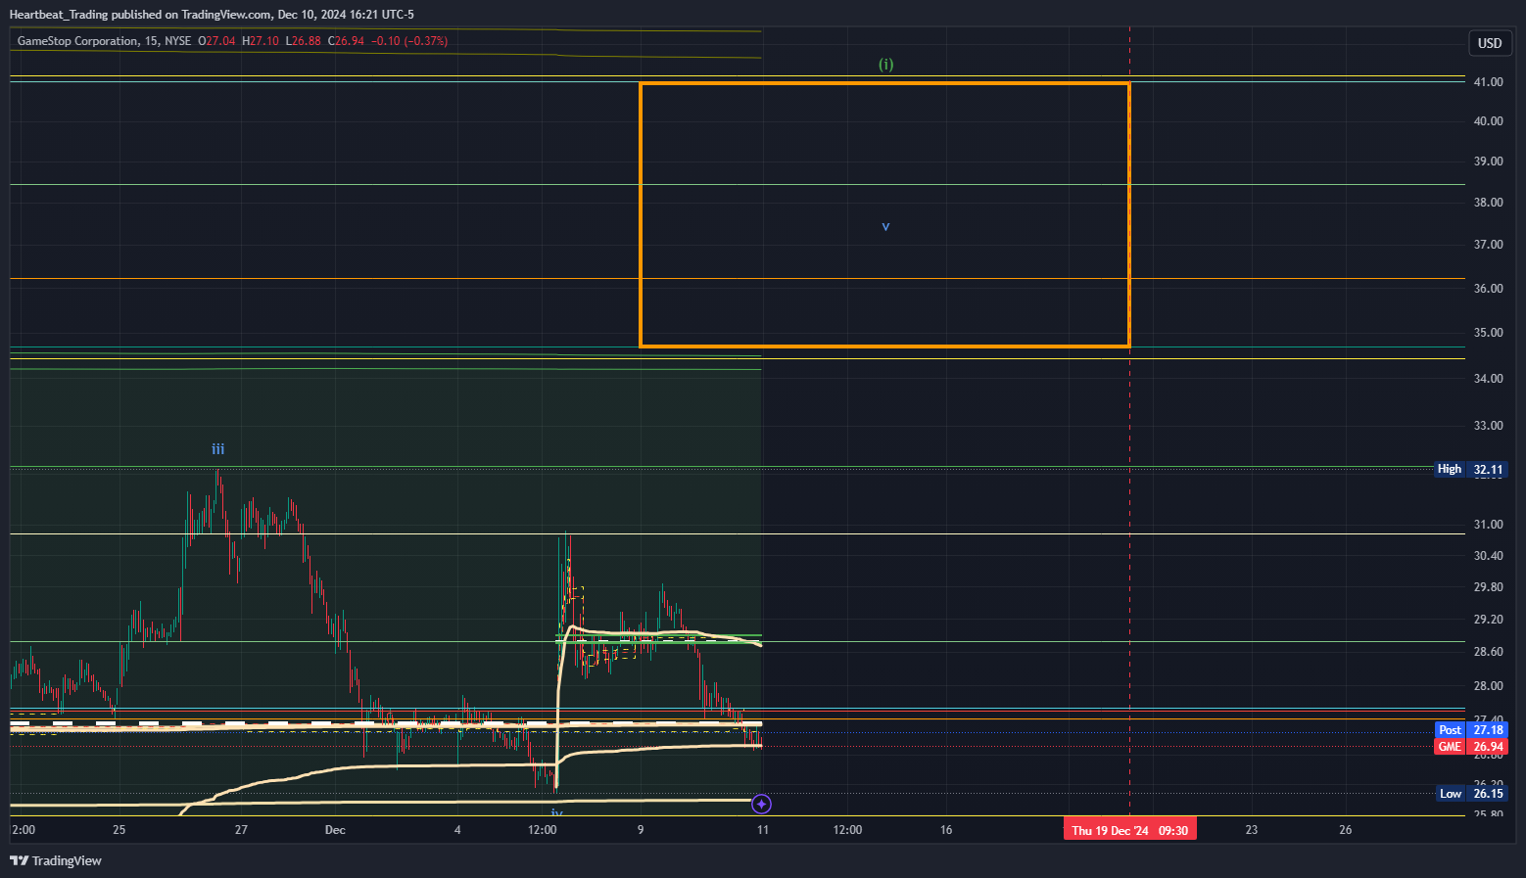Click the 'High' price label
This screenshot has height=878, width=1526.
click(1450, 469)
